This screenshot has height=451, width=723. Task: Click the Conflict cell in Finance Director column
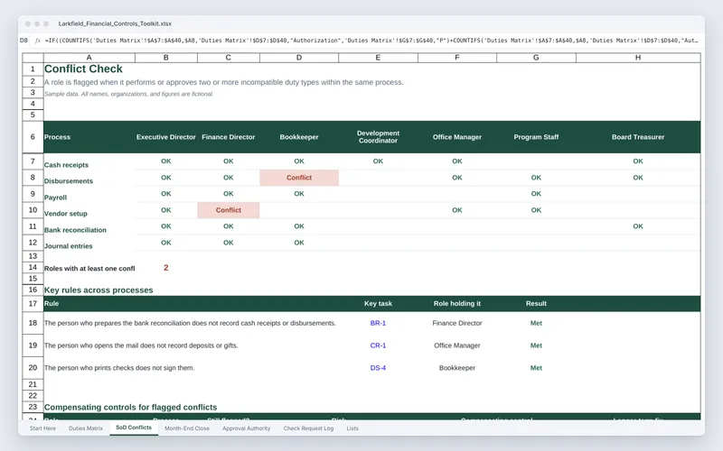click(x=229, y=210)
